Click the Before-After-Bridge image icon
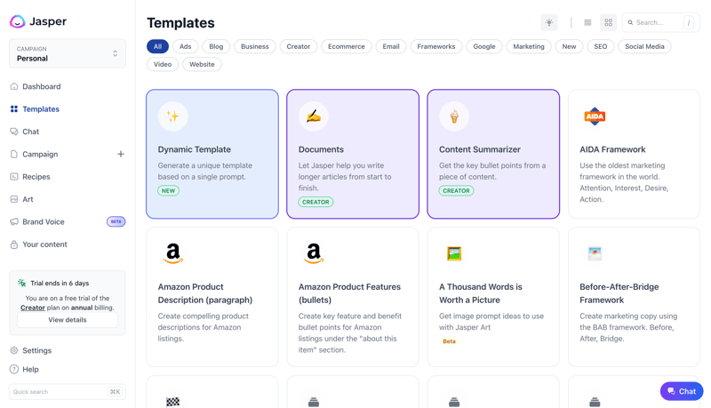The height and width of the screenshot is (408, 711). (x=595, y=253)
